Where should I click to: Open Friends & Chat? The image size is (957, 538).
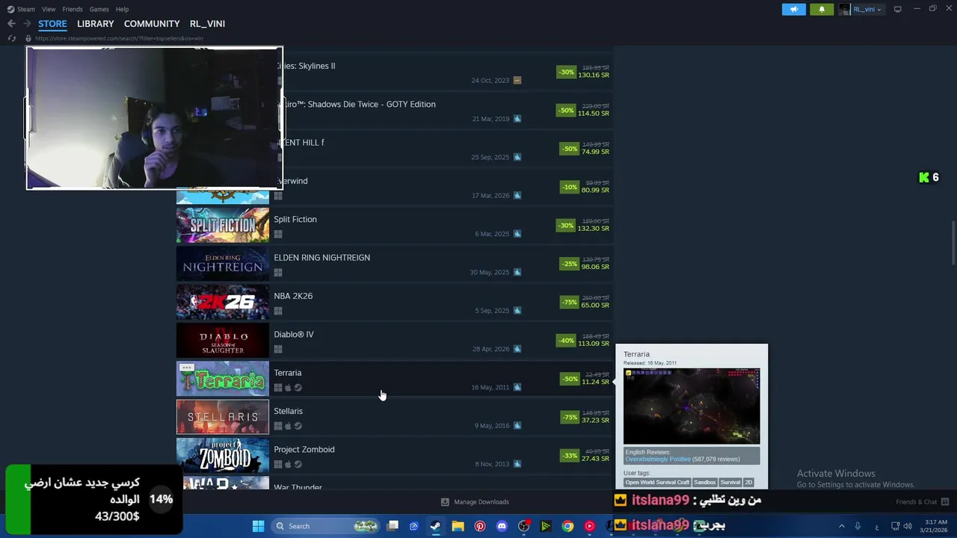pos(923,502)
